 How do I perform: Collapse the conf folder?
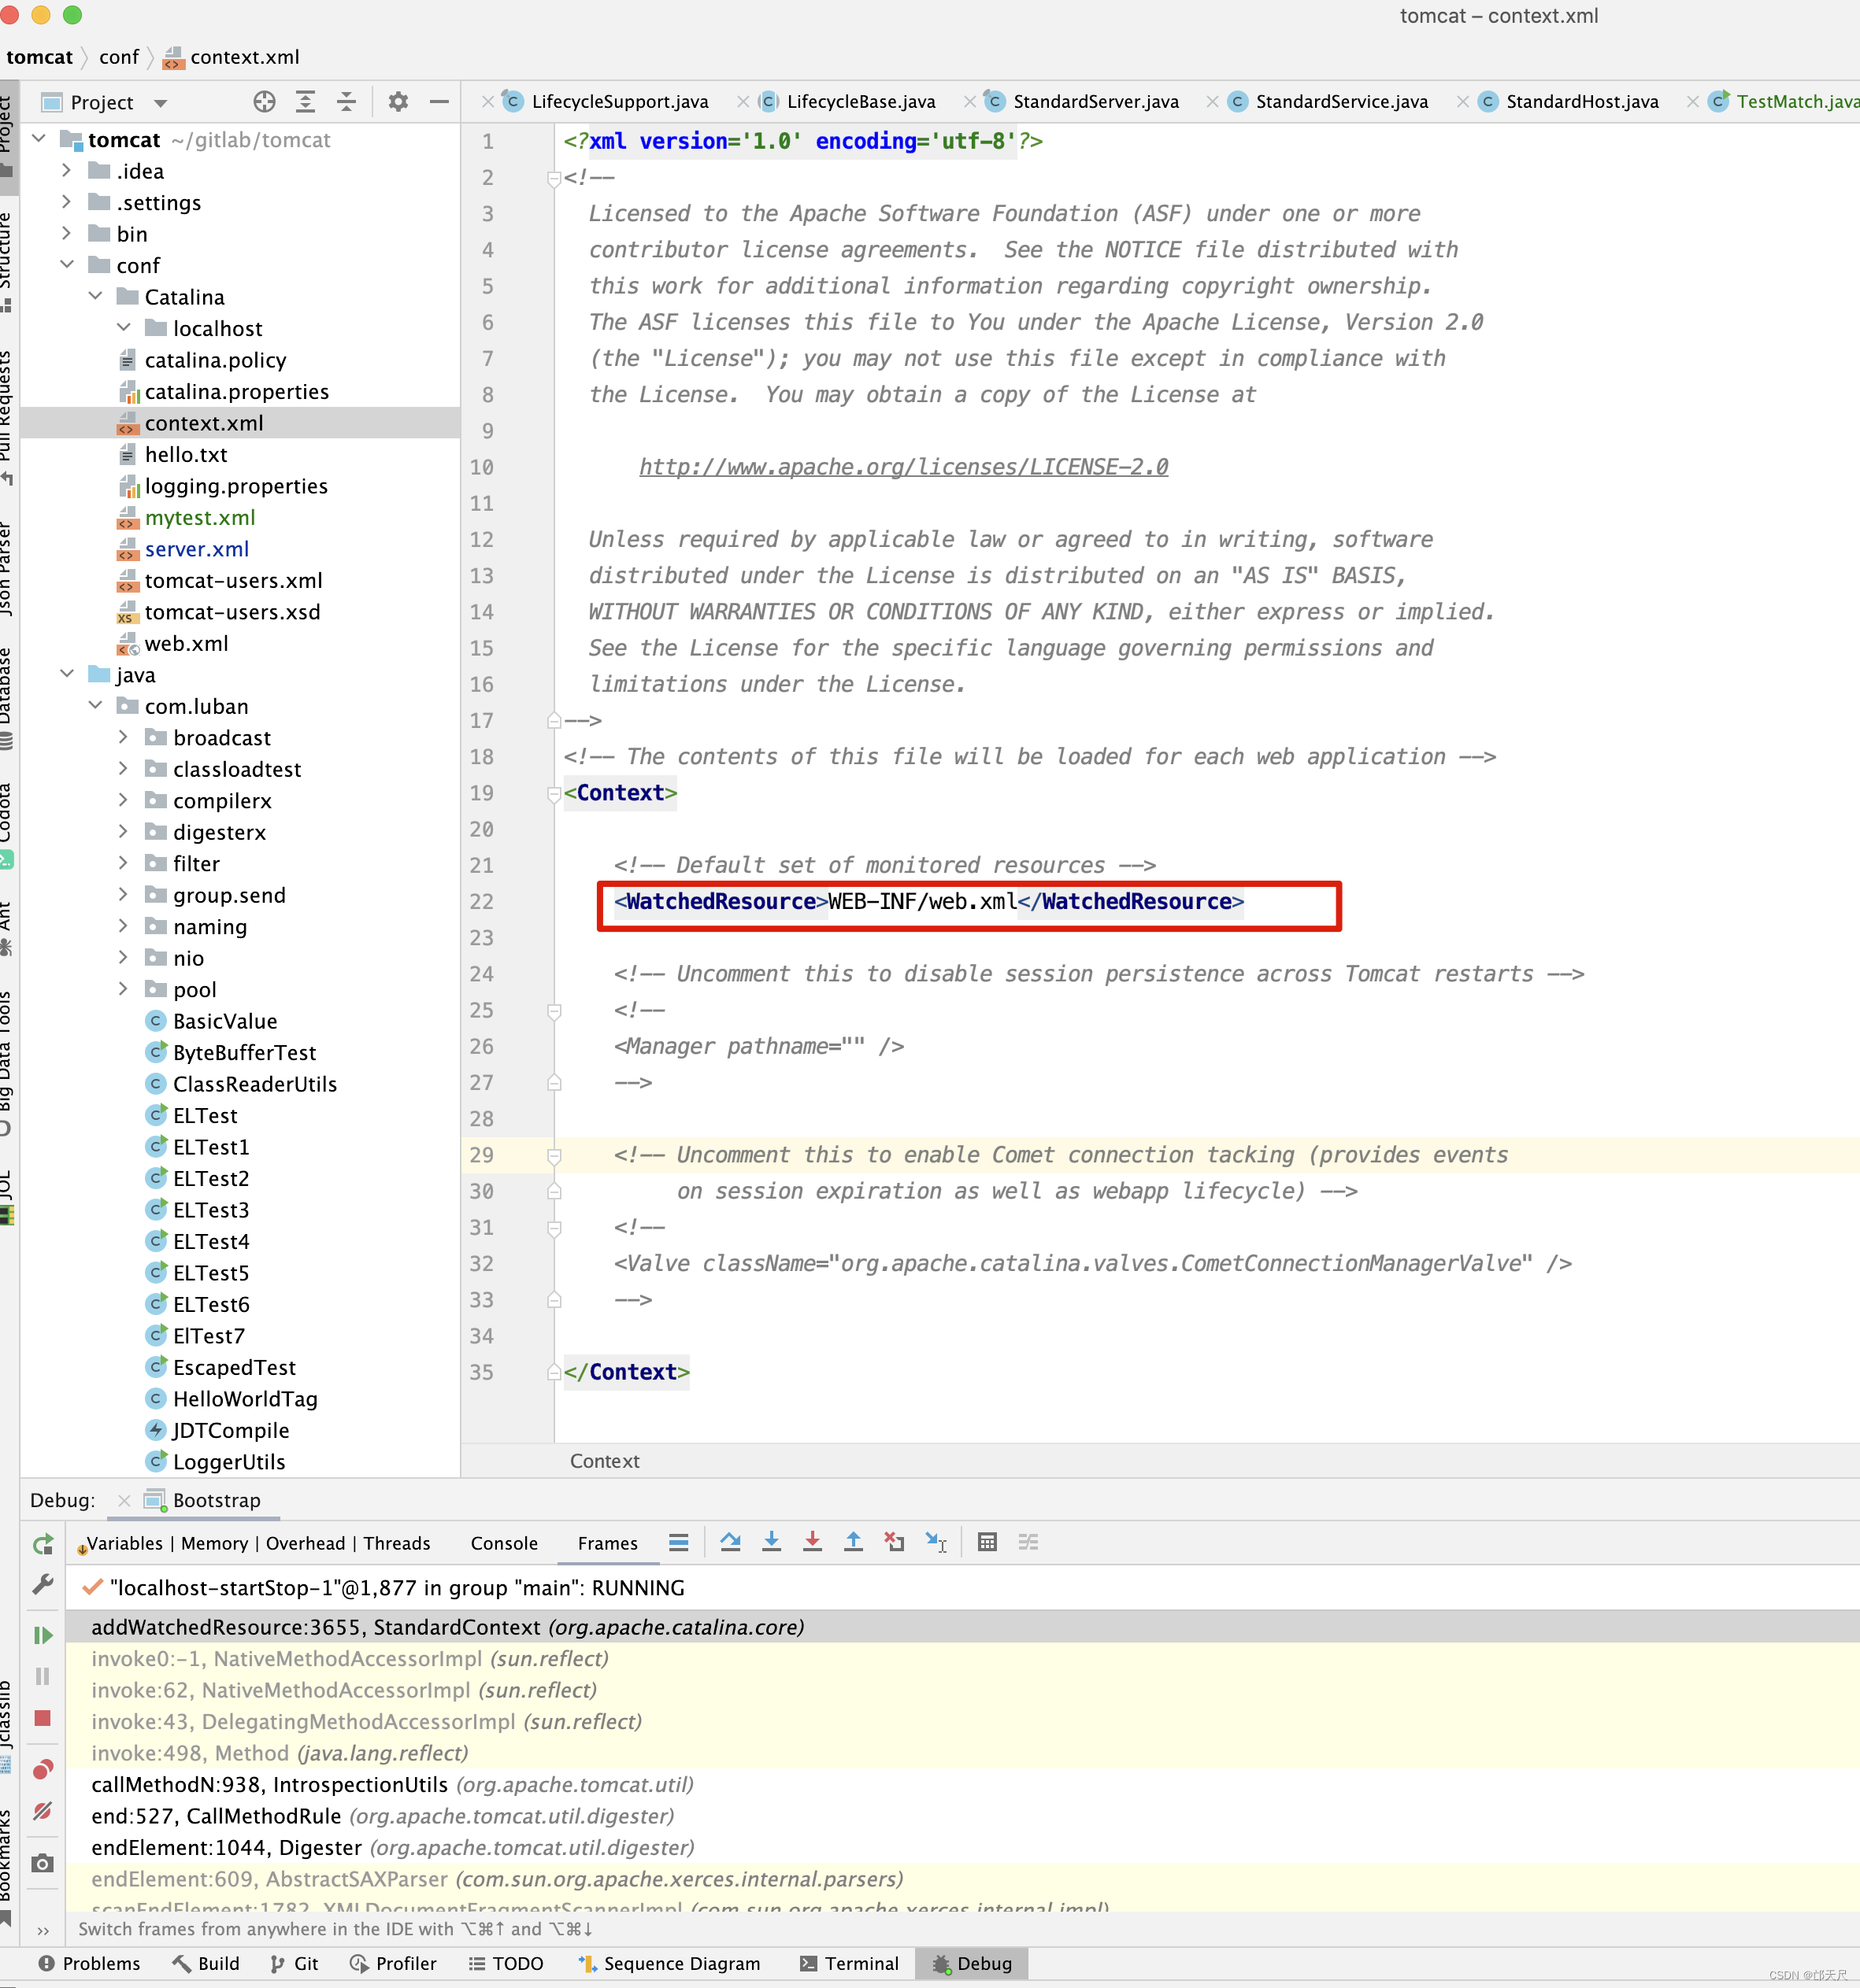(67, 265)
